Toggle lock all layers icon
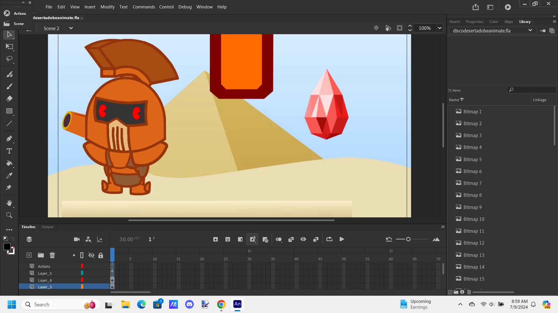The height and width of the screenshot is (313, 558). [101, 255]
